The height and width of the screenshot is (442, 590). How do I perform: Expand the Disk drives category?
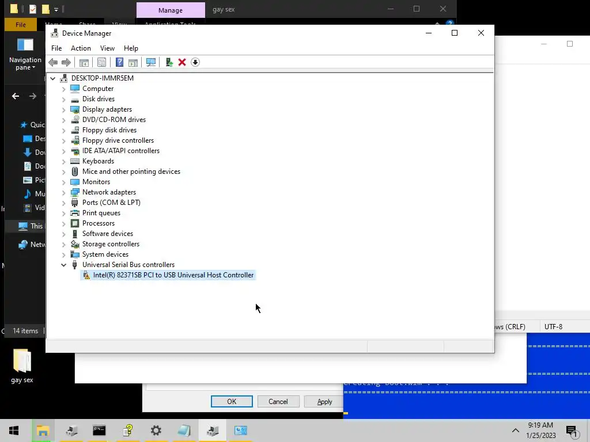click(x=63, y=99)
